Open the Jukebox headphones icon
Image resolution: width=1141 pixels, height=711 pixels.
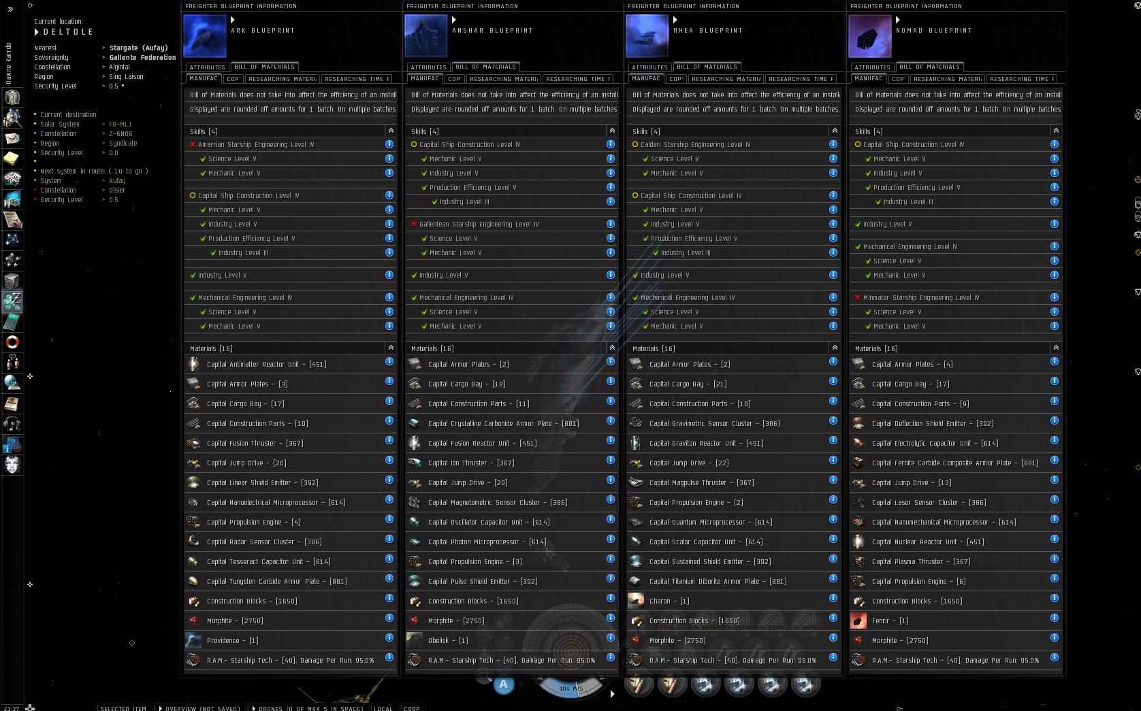tap(12, 424)
